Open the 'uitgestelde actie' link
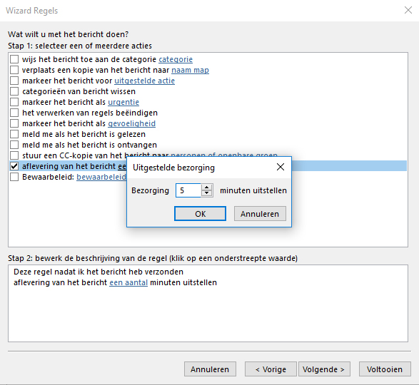 (x=145, y=81)
